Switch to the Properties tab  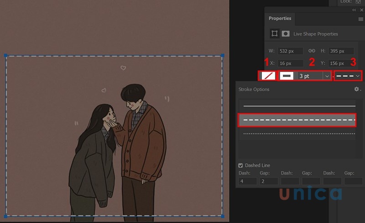(280, 18)
